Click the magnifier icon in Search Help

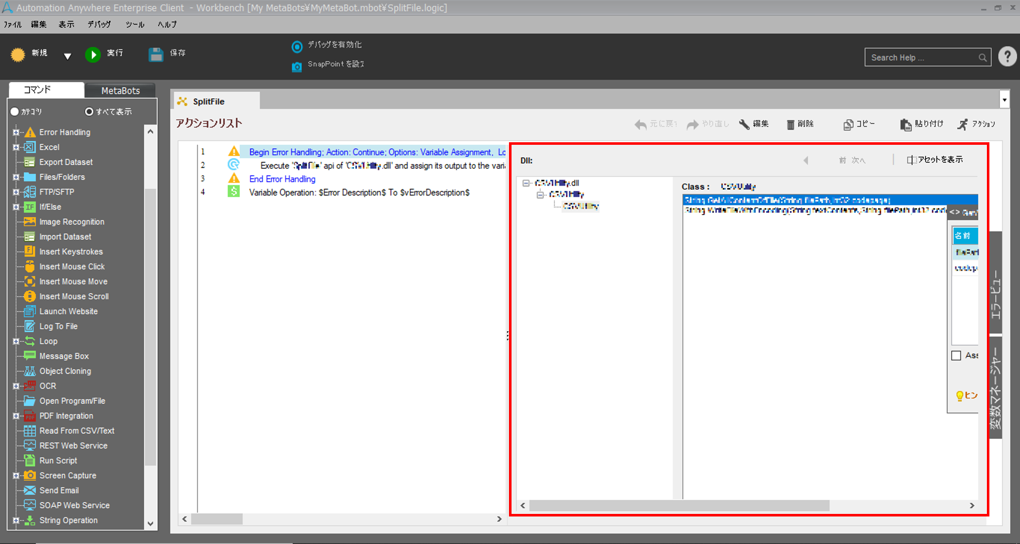(983, 58)
